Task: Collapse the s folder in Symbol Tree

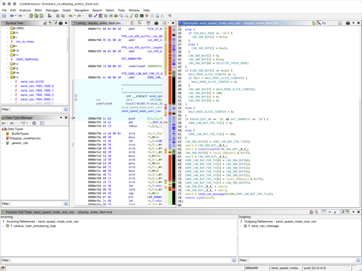Action: 7,77
